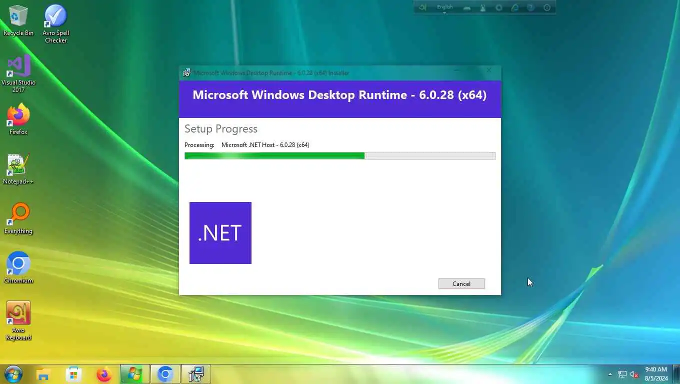Select the Firefox desktop shortcut

[18, 119]
